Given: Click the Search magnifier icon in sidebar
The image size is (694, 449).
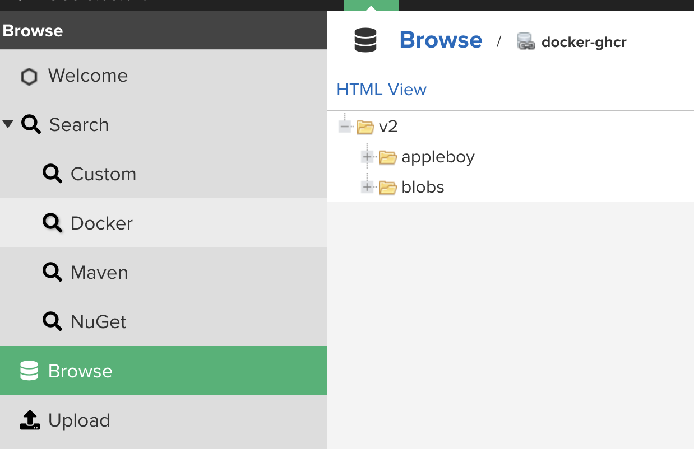Looking at the screenshot, I should coord(31,124).
